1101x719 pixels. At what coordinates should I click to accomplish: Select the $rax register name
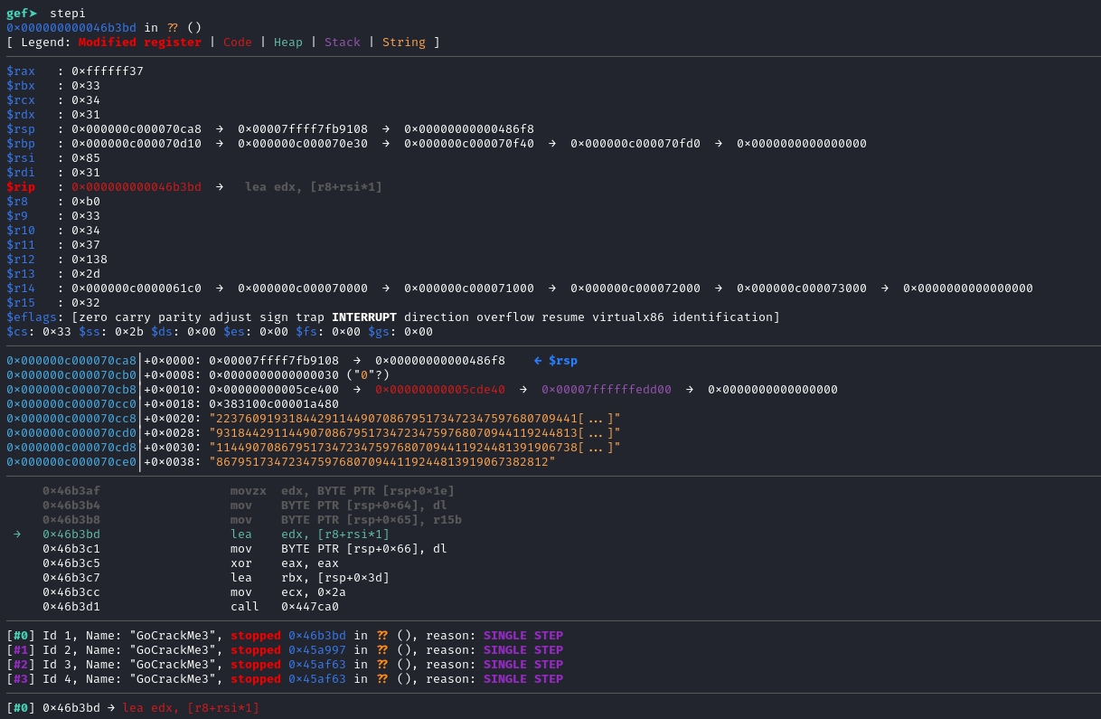21,71
